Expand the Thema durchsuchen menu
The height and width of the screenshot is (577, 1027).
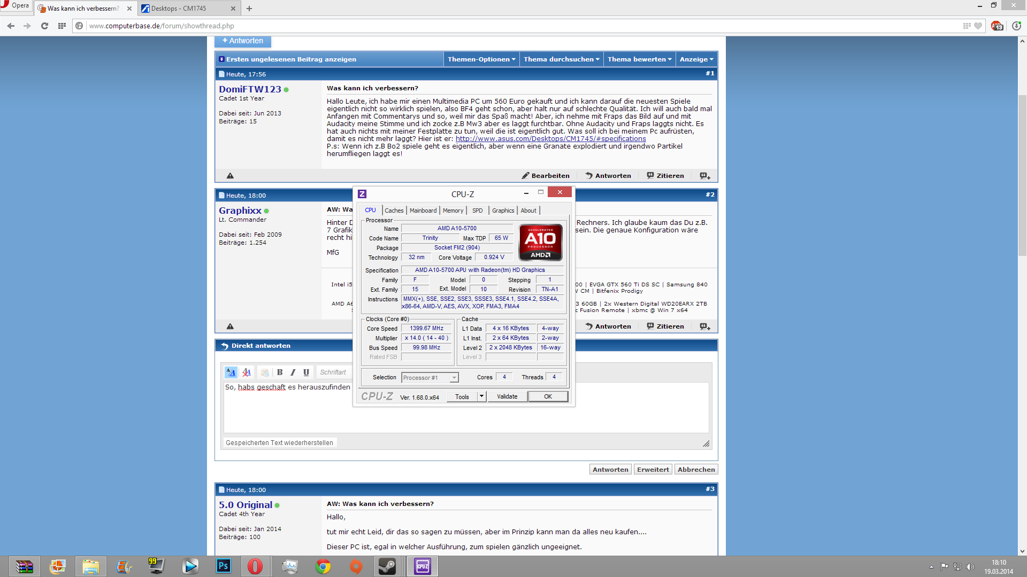point(561,59)
